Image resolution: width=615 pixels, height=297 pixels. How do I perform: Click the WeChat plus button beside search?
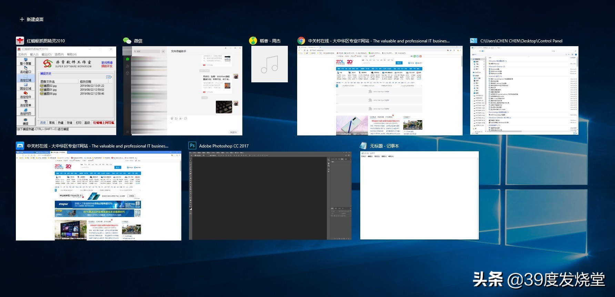click(163, 51)
